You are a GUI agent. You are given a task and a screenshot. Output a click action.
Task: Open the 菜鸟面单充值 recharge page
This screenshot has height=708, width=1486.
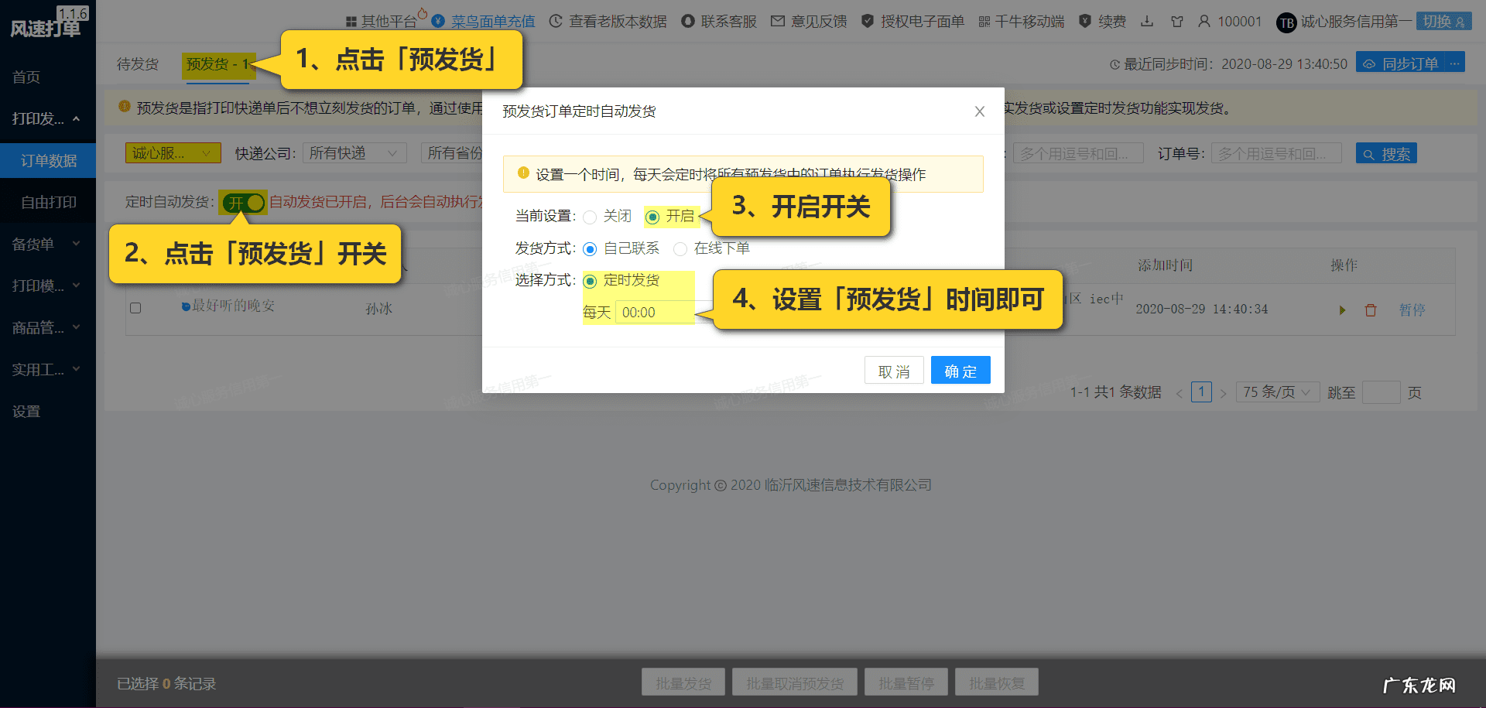[x=492, y=21]
